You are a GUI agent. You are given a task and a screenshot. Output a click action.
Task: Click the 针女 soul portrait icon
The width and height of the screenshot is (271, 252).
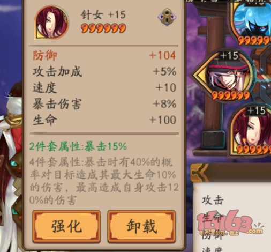tap(51, 23)
